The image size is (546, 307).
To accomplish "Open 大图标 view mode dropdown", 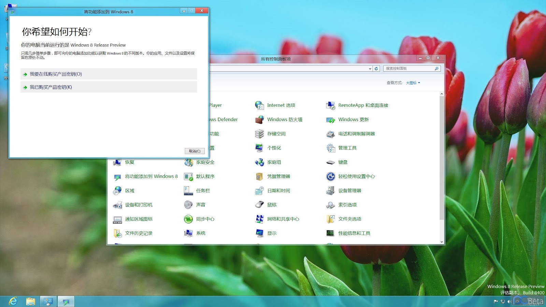I will pyautogui.click(x=413, y=83).
